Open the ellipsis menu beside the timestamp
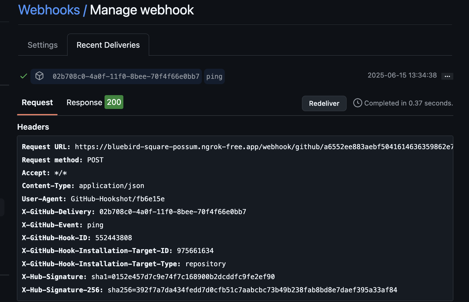This screenshot has height=302, width=469. pos(447,76)
